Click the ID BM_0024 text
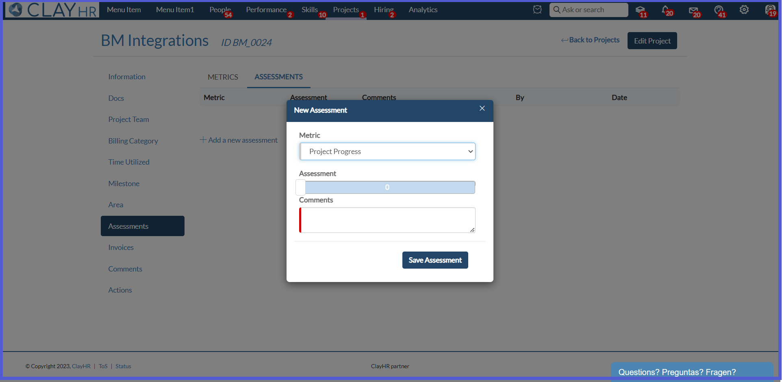This screenshot has height=382, width=782. pyautogui.click(x=246, y=42)
